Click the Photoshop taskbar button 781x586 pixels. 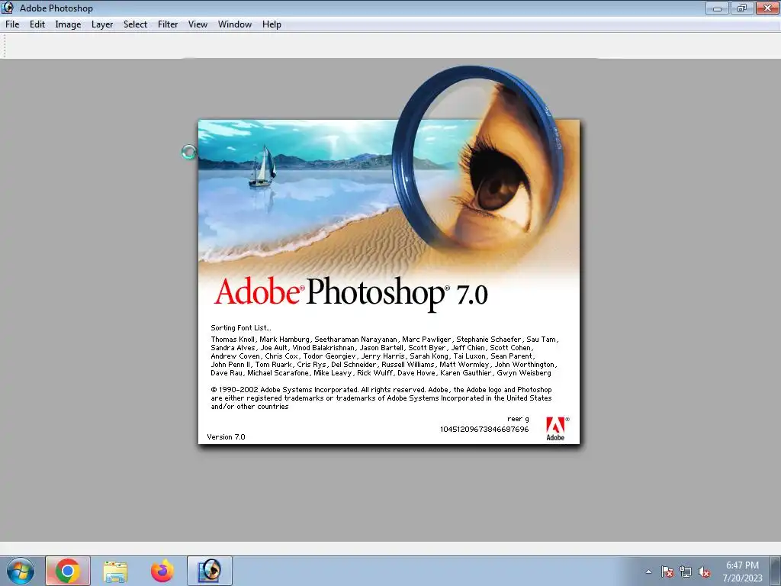pos(210,571)
